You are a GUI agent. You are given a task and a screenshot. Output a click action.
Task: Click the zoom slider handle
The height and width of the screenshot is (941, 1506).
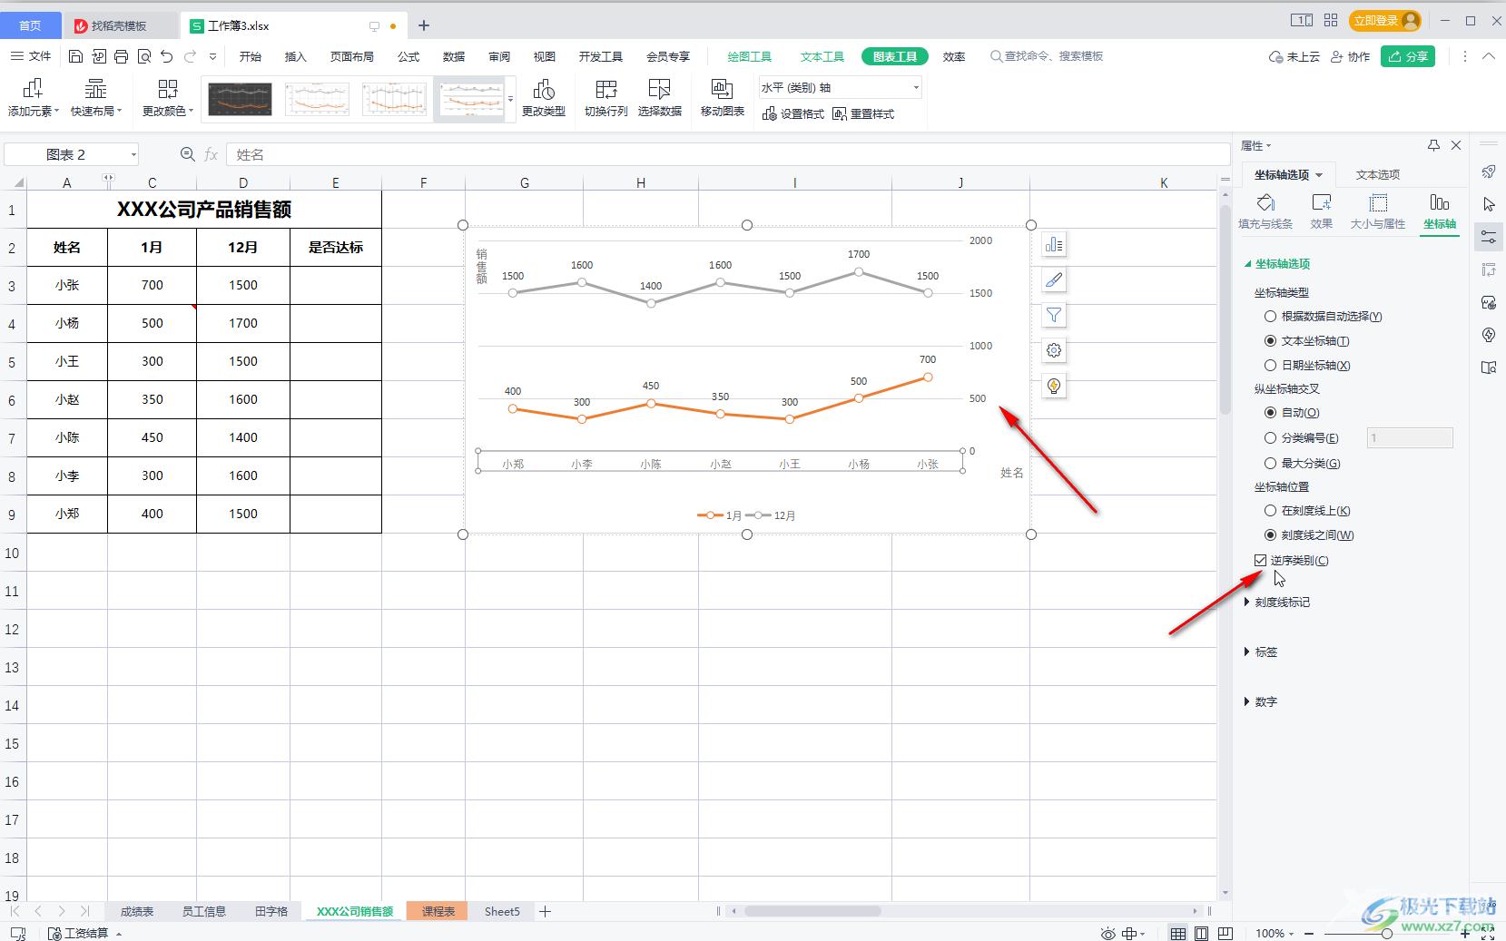point(1386,933)
